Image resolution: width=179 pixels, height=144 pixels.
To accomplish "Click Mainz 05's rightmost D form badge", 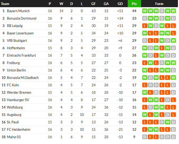I will point(173,137).
